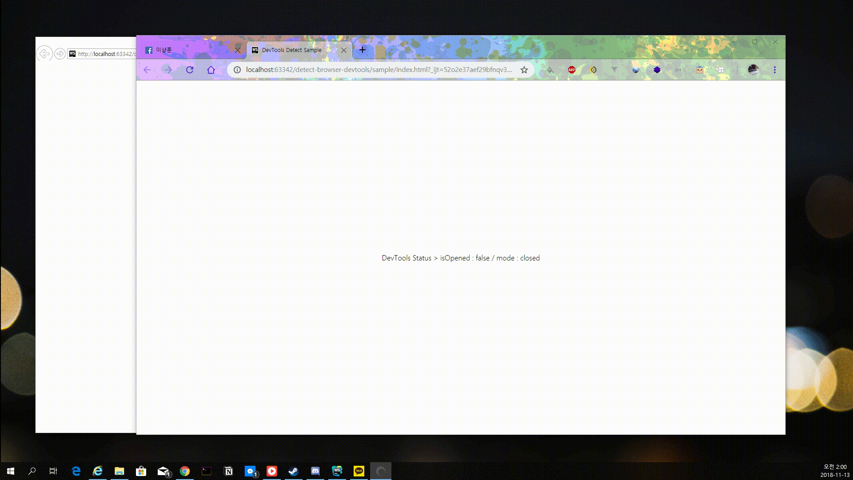This screenshot has height=480, width=853.
Task: Select the DevTools Detect Sample tab
Action: 291,50
